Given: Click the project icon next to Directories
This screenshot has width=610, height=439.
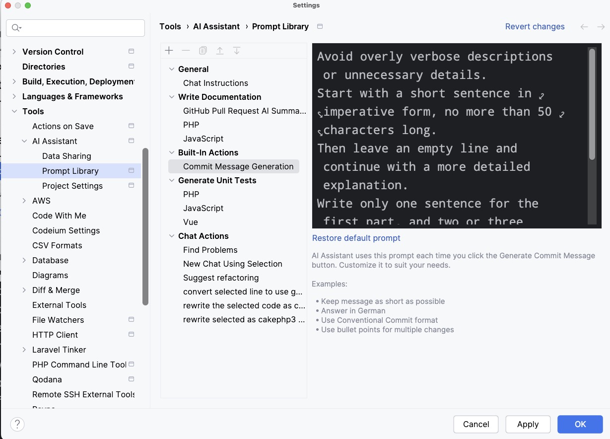Looking at the screenshot, I should [x=131, y=67].
